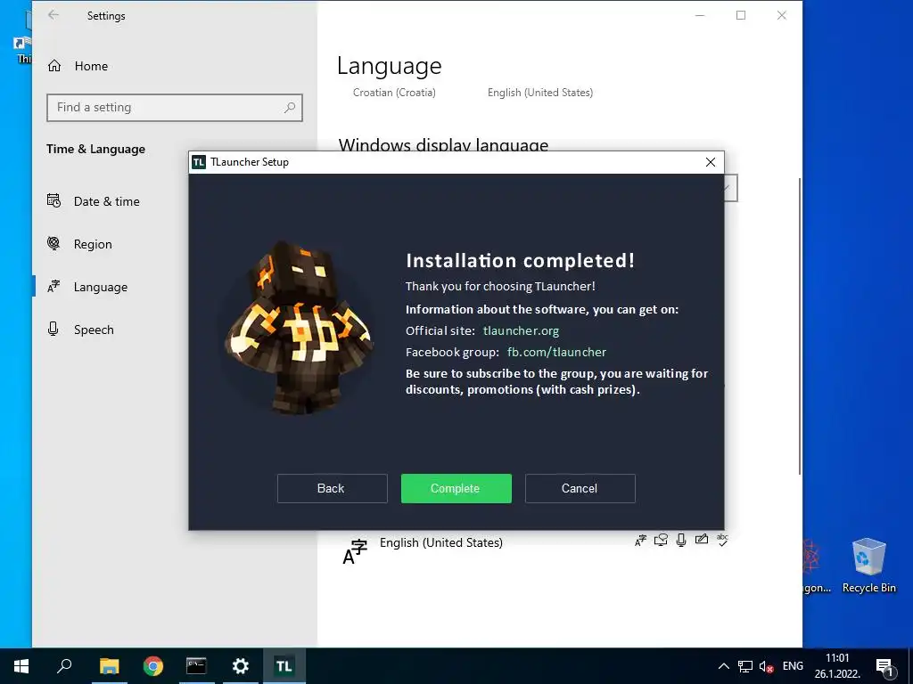This screenshot has height=684, width=913.
Task: Click the muted volume tray icon
Action: point(766,667)
